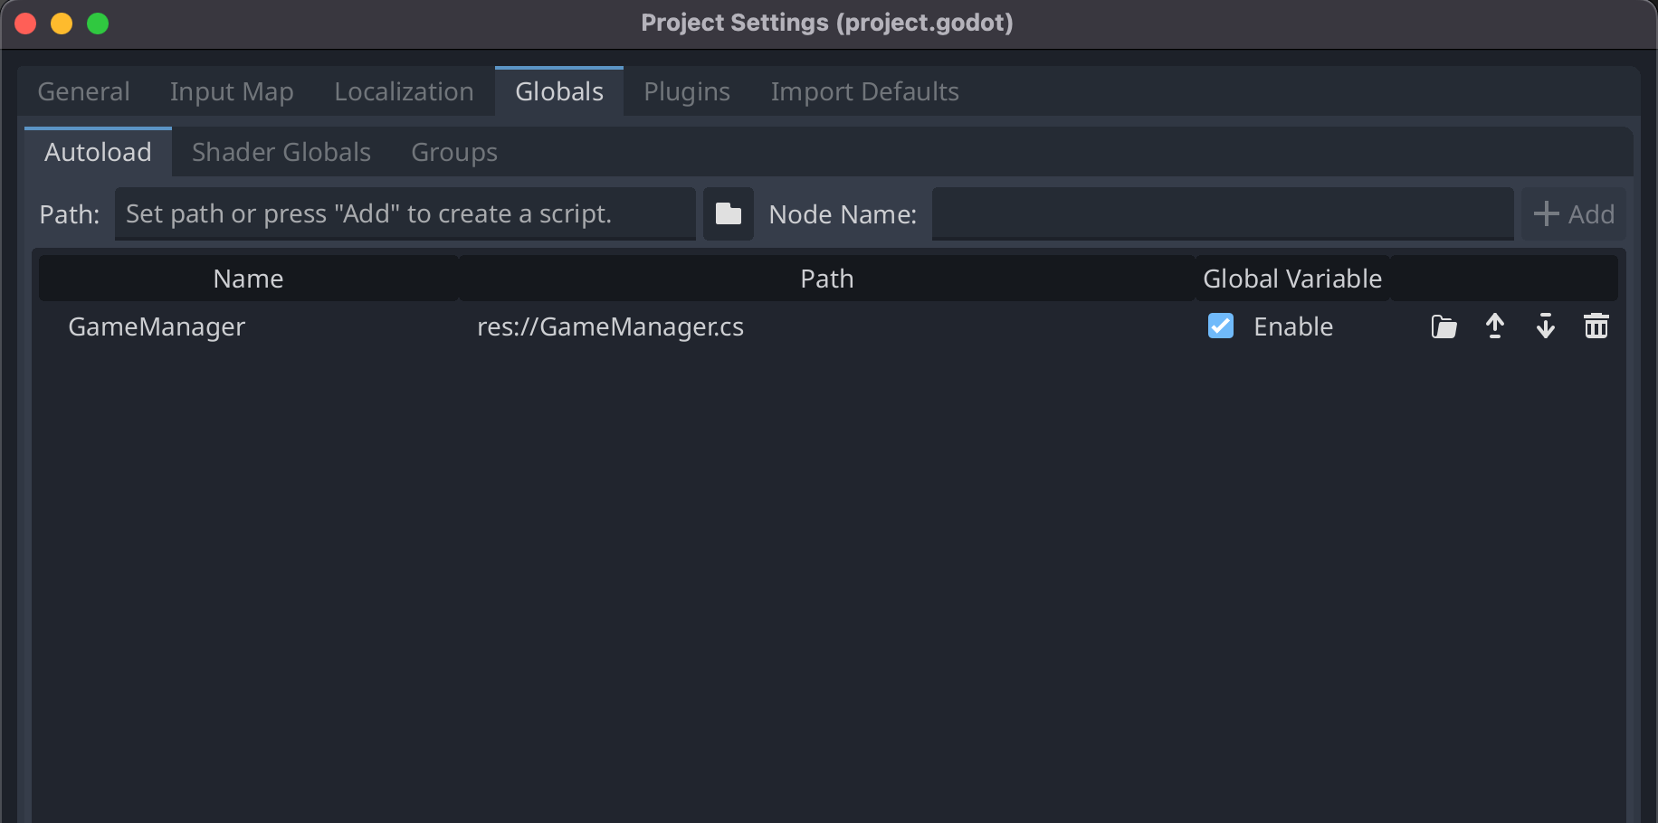The width and height of the screenshot is (1658, 823).
Task: Switch to the Shader Globals subtab
Action: coord(281,151)
